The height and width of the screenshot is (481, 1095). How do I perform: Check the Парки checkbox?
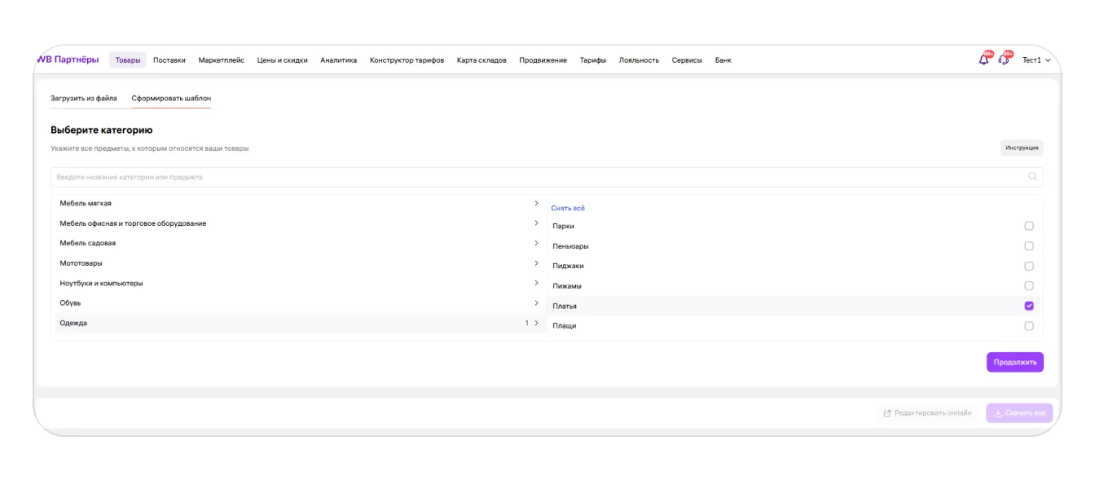coord(1028,226)
